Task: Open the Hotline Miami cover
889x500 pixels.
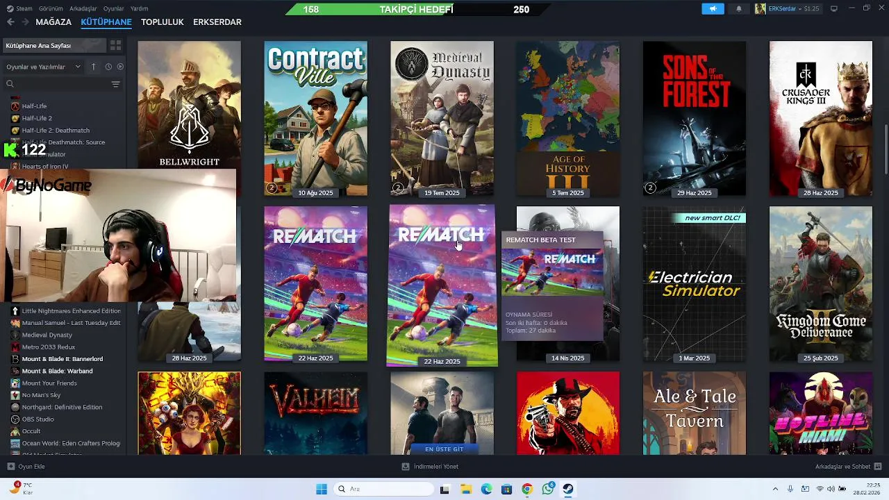Action: (821, 413)
